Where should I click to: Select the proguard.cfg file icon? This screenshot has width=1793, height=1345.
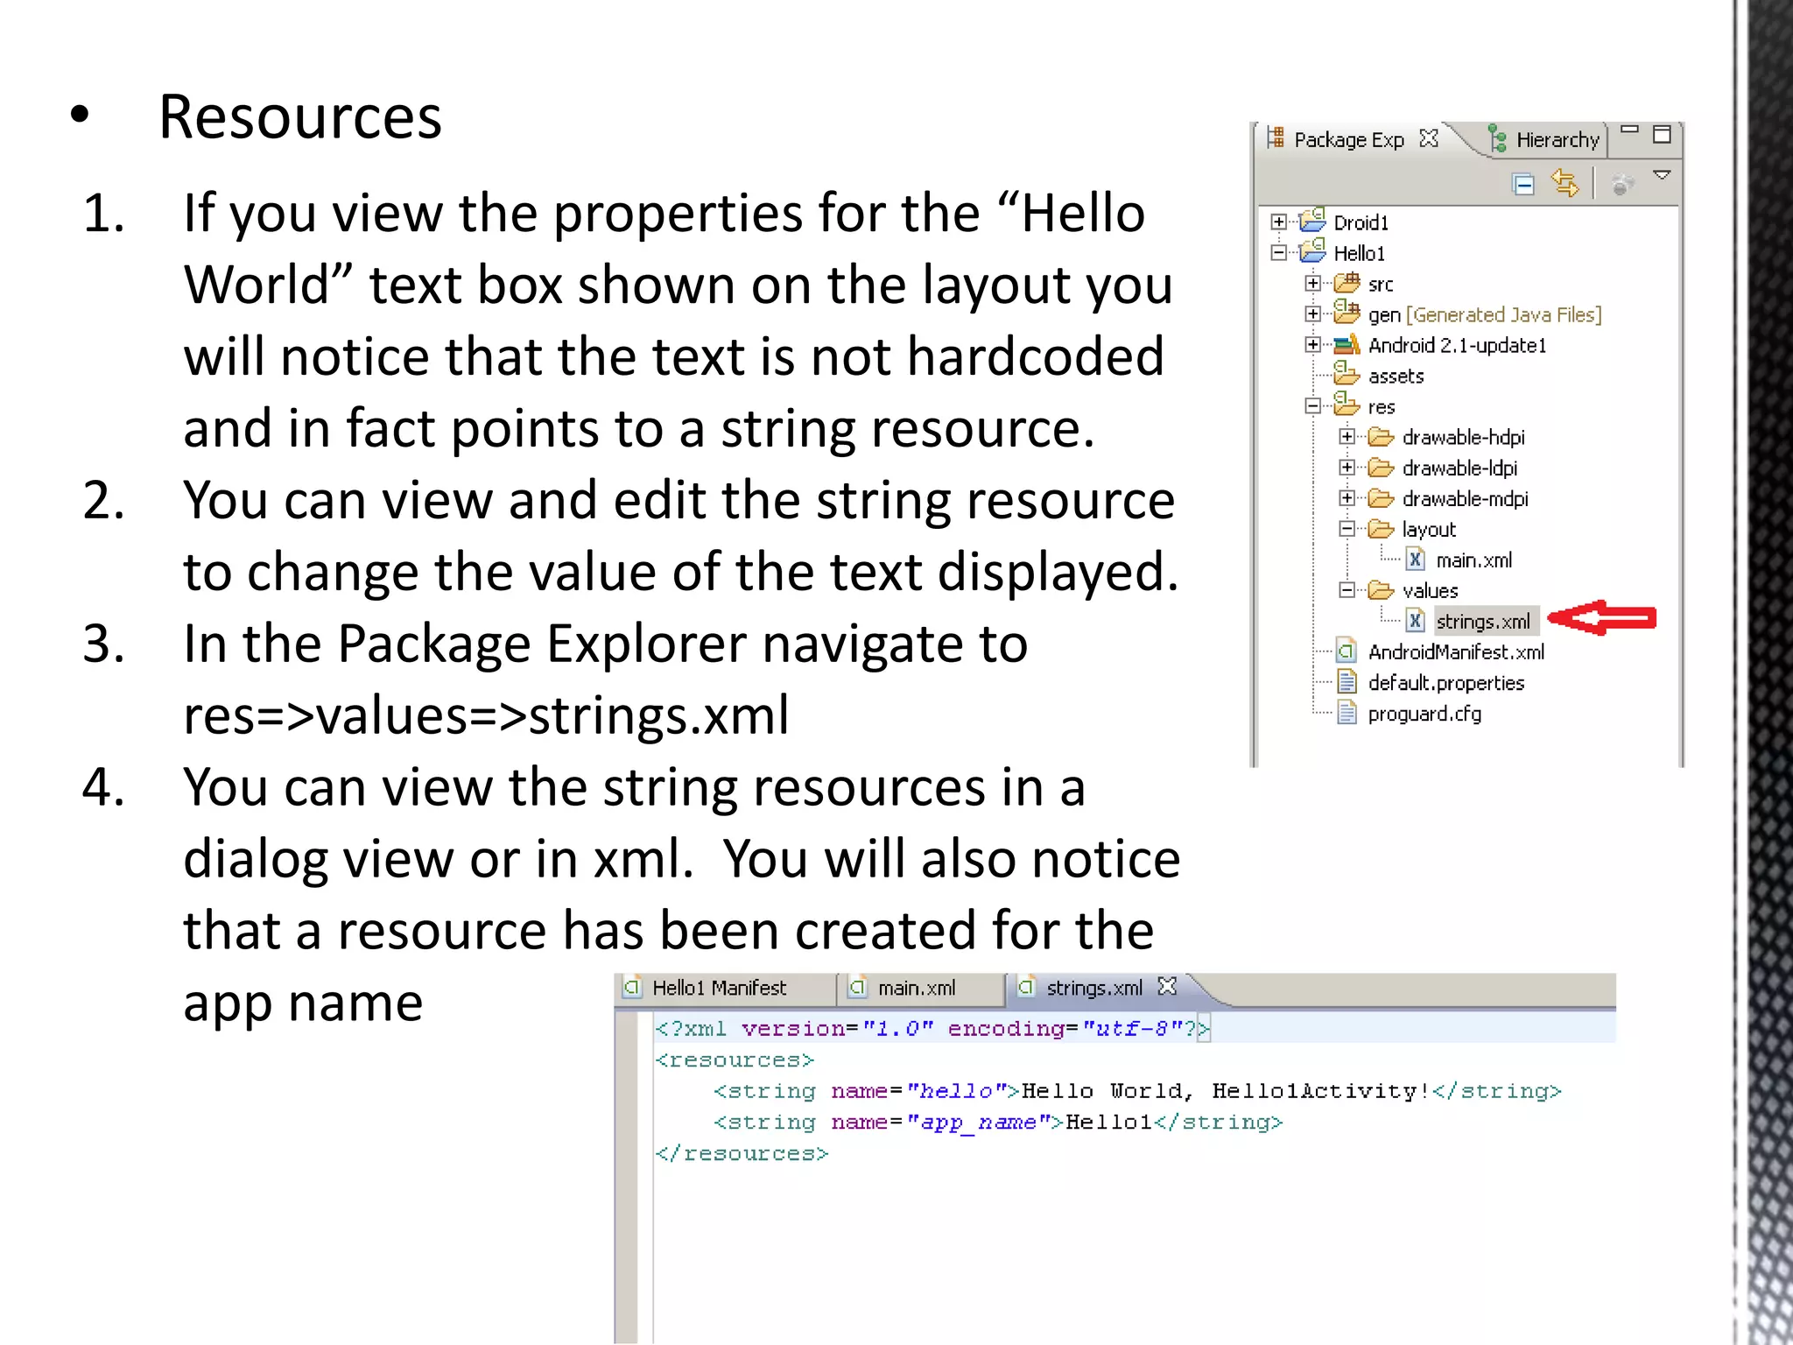(x=1347, y=714)
